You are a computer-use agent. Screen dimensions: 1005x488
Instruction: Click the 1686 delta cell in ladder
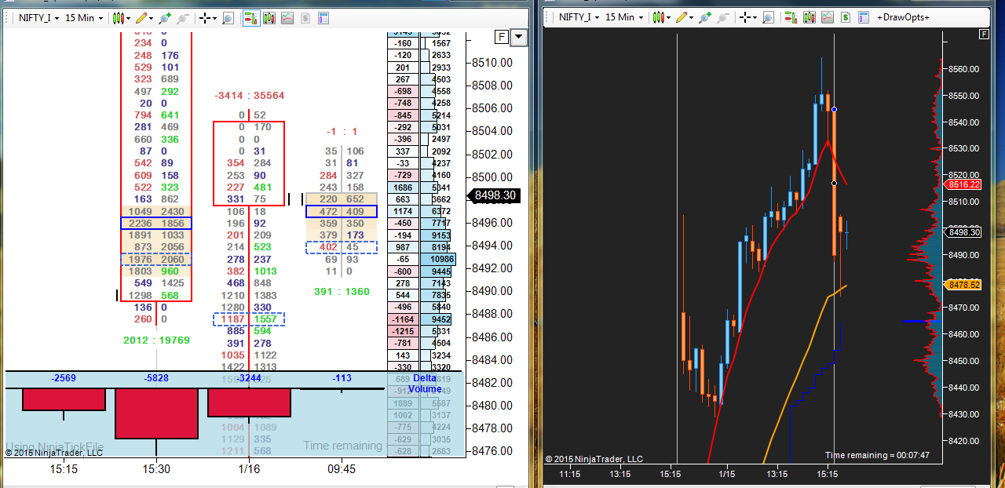tap(404, 188)
